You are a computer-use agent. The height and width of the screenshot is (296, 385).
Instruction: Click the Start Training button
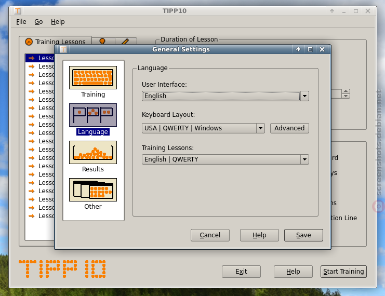click(343, 272)
